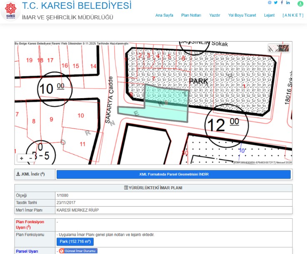Click the .KML İndir label
Viewport: 307px width, 254px height.
point(30,175)
